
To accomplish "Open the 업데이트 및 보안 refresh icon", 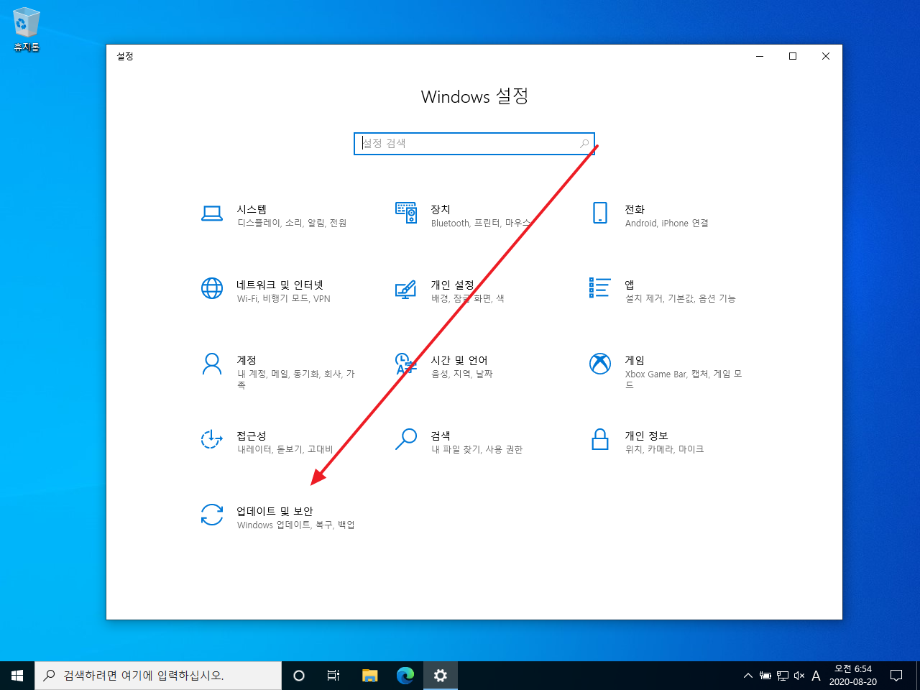I will click(x=212, y=515).
